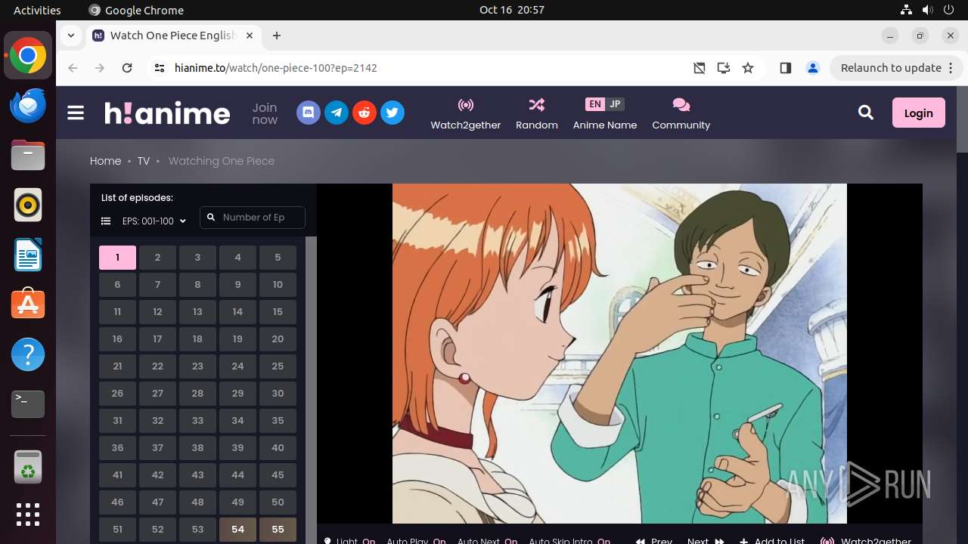The image size is (968, 544).
Task: Select episode 55
Action: [x=278, y=530]
